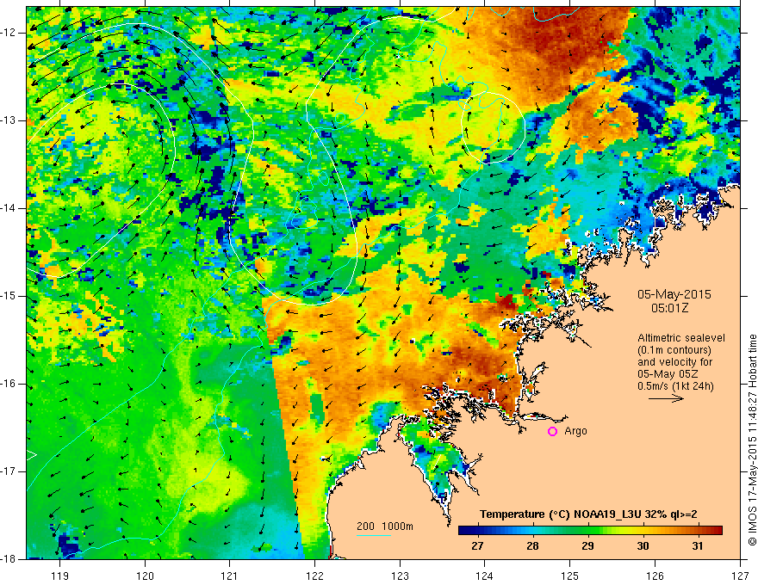This screenshot has width=758, height=585.
Task: Click latitude axis label -17
Action: pos(9,471)
